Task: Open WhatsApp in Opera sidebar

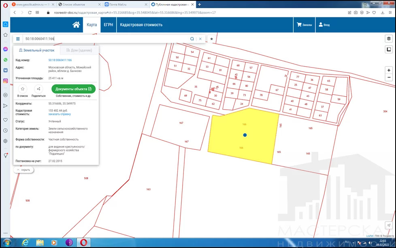Action: click(x=6, y=59)
